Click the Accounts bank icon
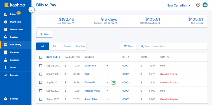 click(6, 60)
